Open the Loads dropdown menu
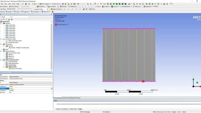This screenshot has height=113, width=201. pos(17,12)
